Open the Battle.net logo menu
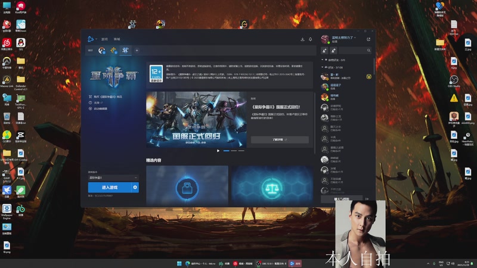Viewport: 477px width, 268px height. pyautogui.click(x=92, y=39)
